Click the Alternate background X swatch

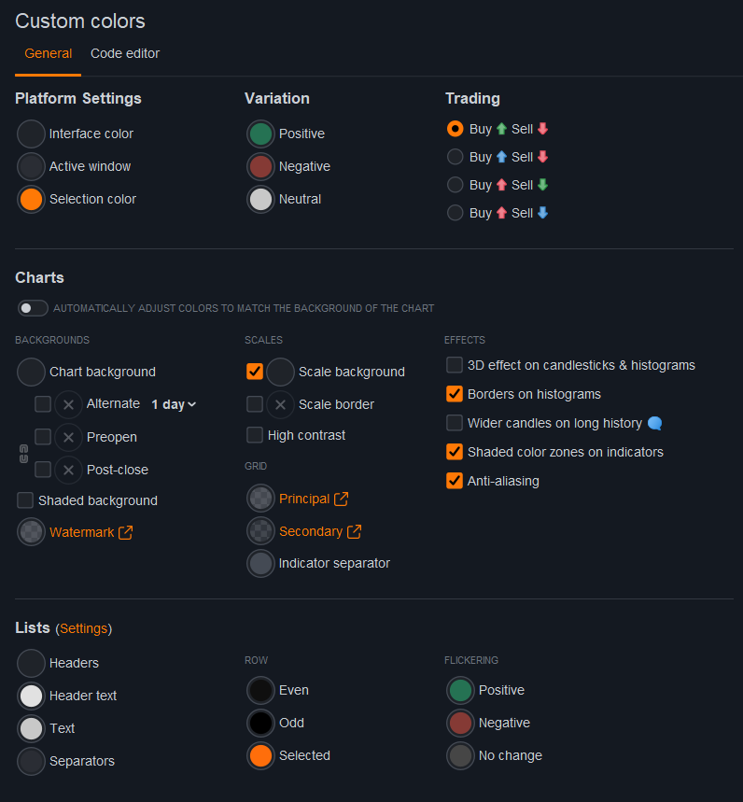tap(68, 404)
